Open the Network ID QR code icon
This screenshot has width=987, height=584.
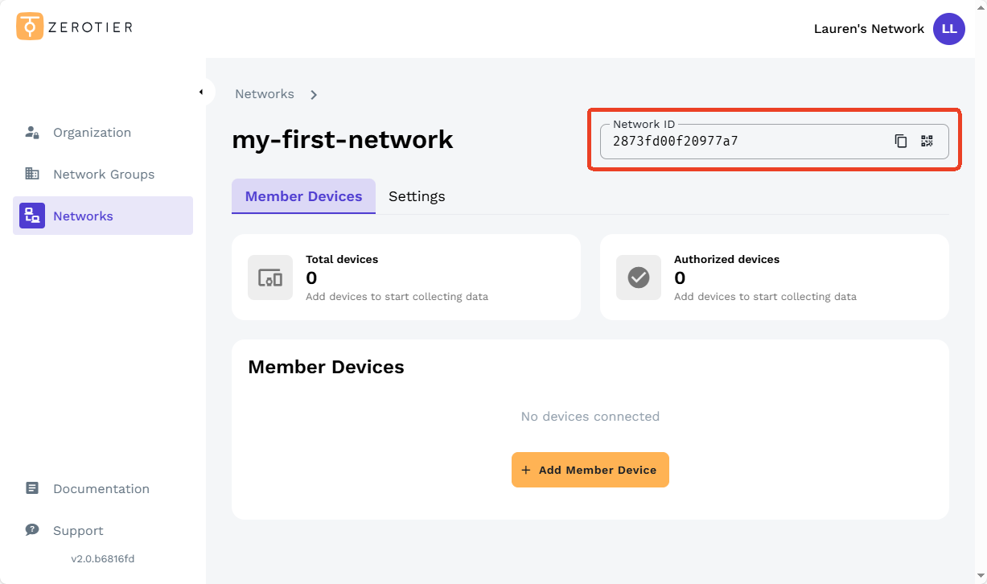927,141
